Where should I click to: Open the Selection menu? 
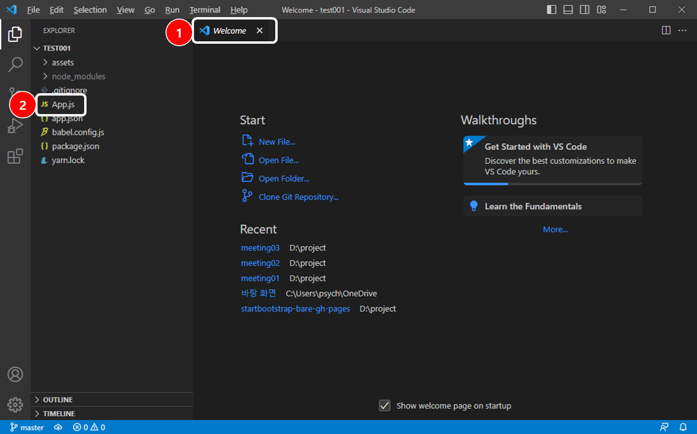pos(90,10)
